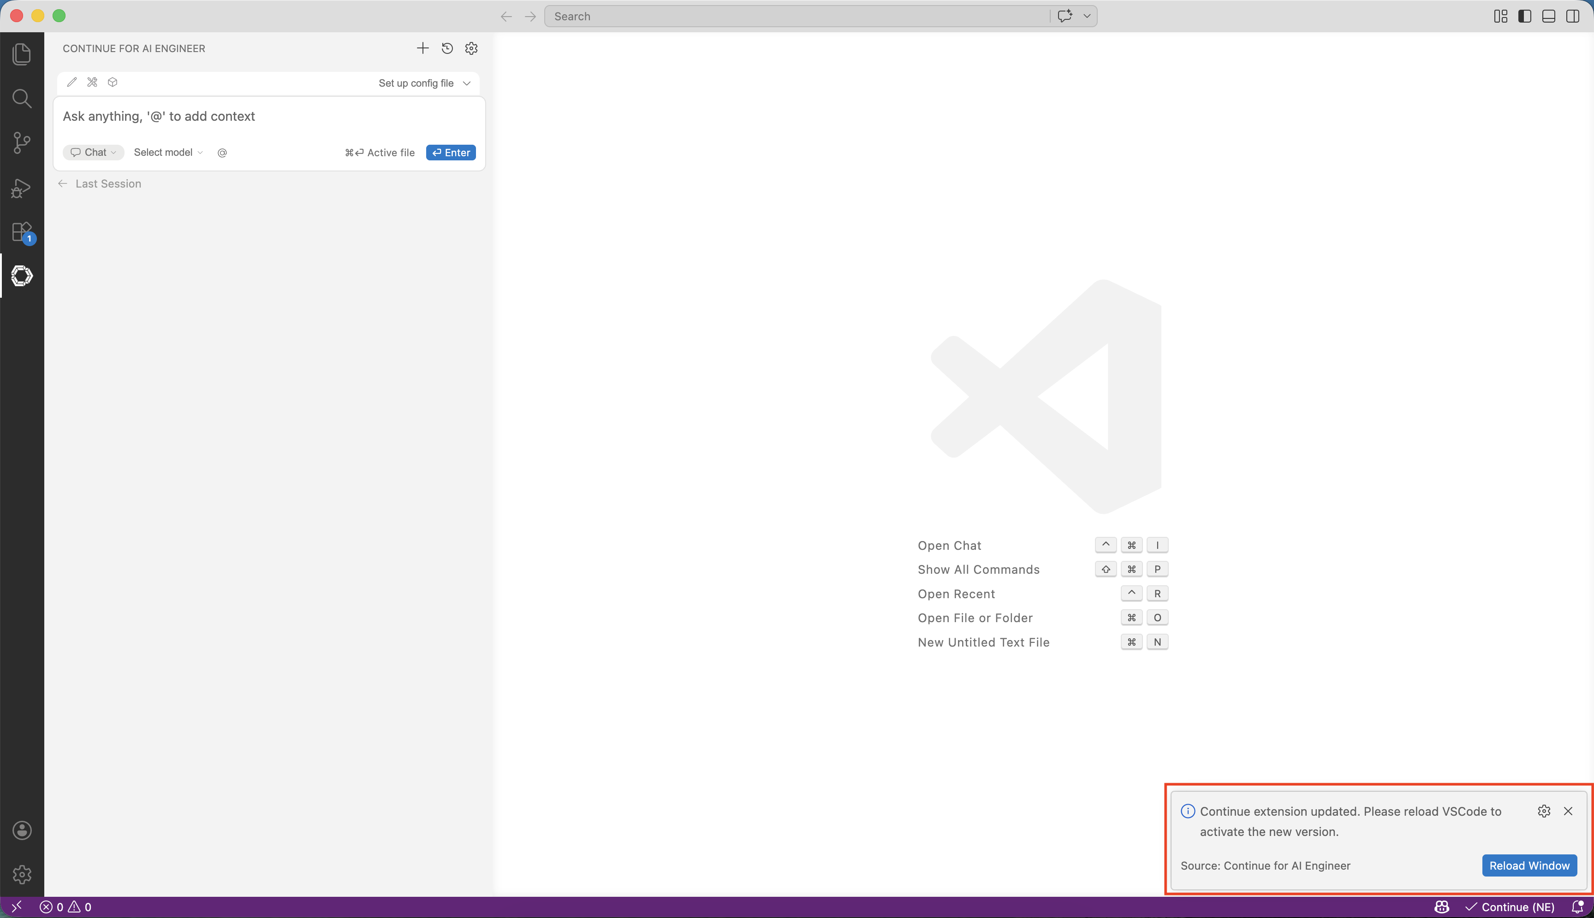Open the Select model dropdown
The height and width of the screenshot is (918, 1594).
167,152
